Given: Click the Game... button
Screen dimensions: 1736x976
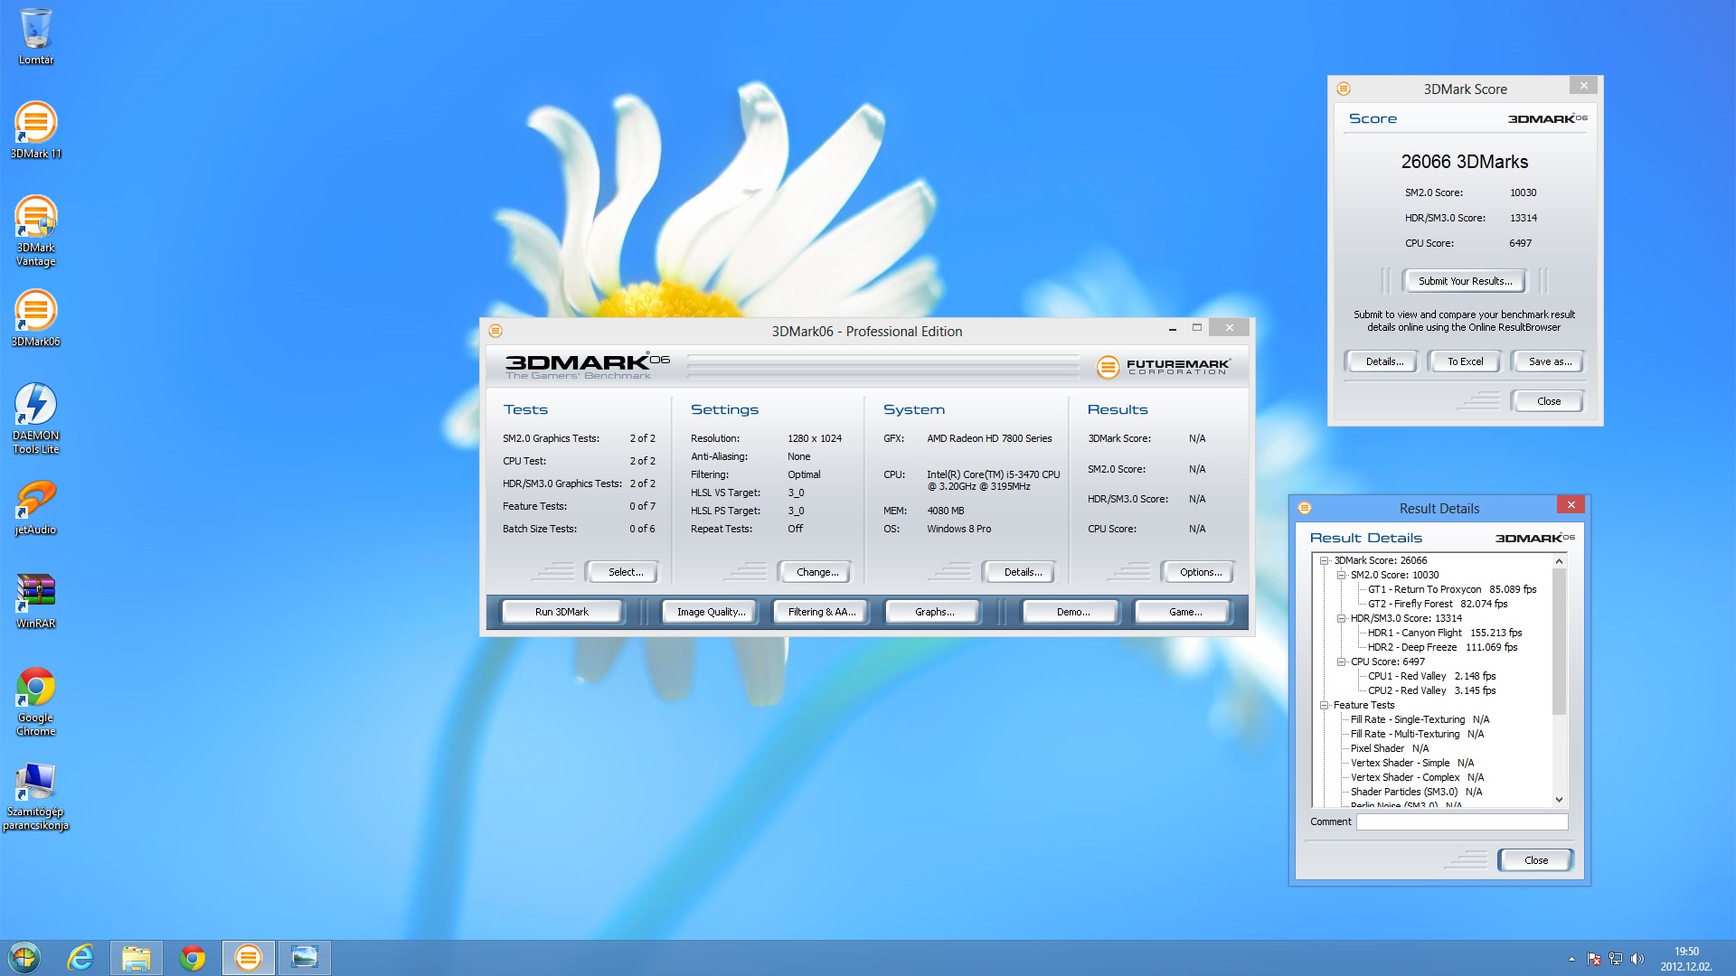Looking at the screenshot, I should pos(1184,612).
